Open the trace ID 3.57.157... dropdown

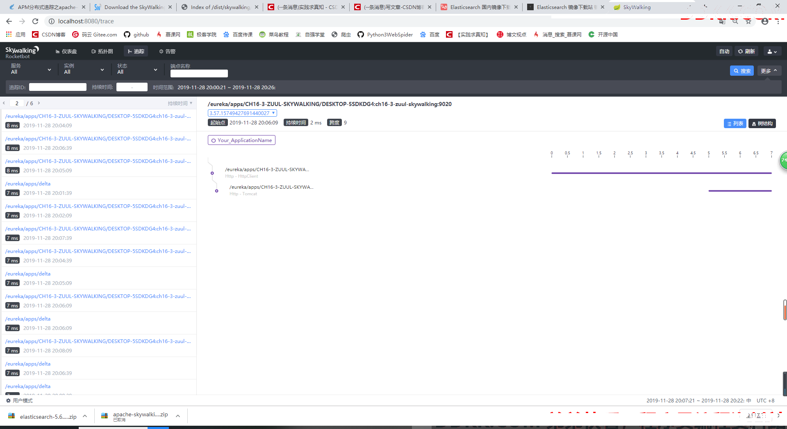click(x=242, y=113)
